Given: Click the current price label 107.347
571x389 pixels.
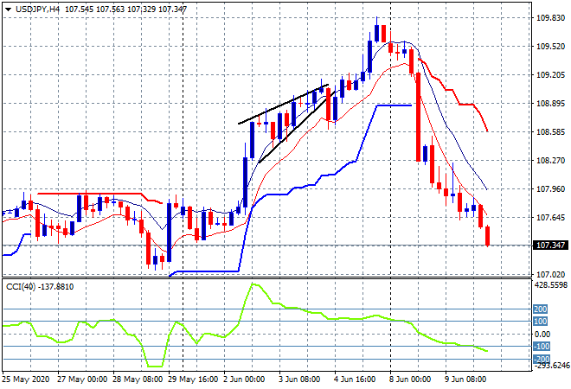Looking at the screenshot, I should [550, 246].
